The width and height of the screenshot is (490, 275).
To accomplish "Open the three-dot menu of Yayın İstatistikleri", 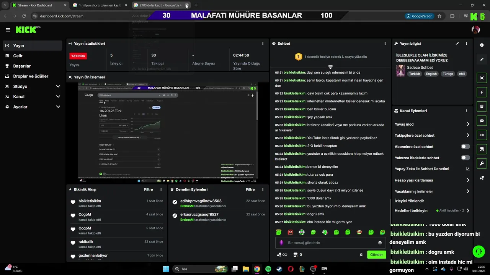I will point(263,44).
